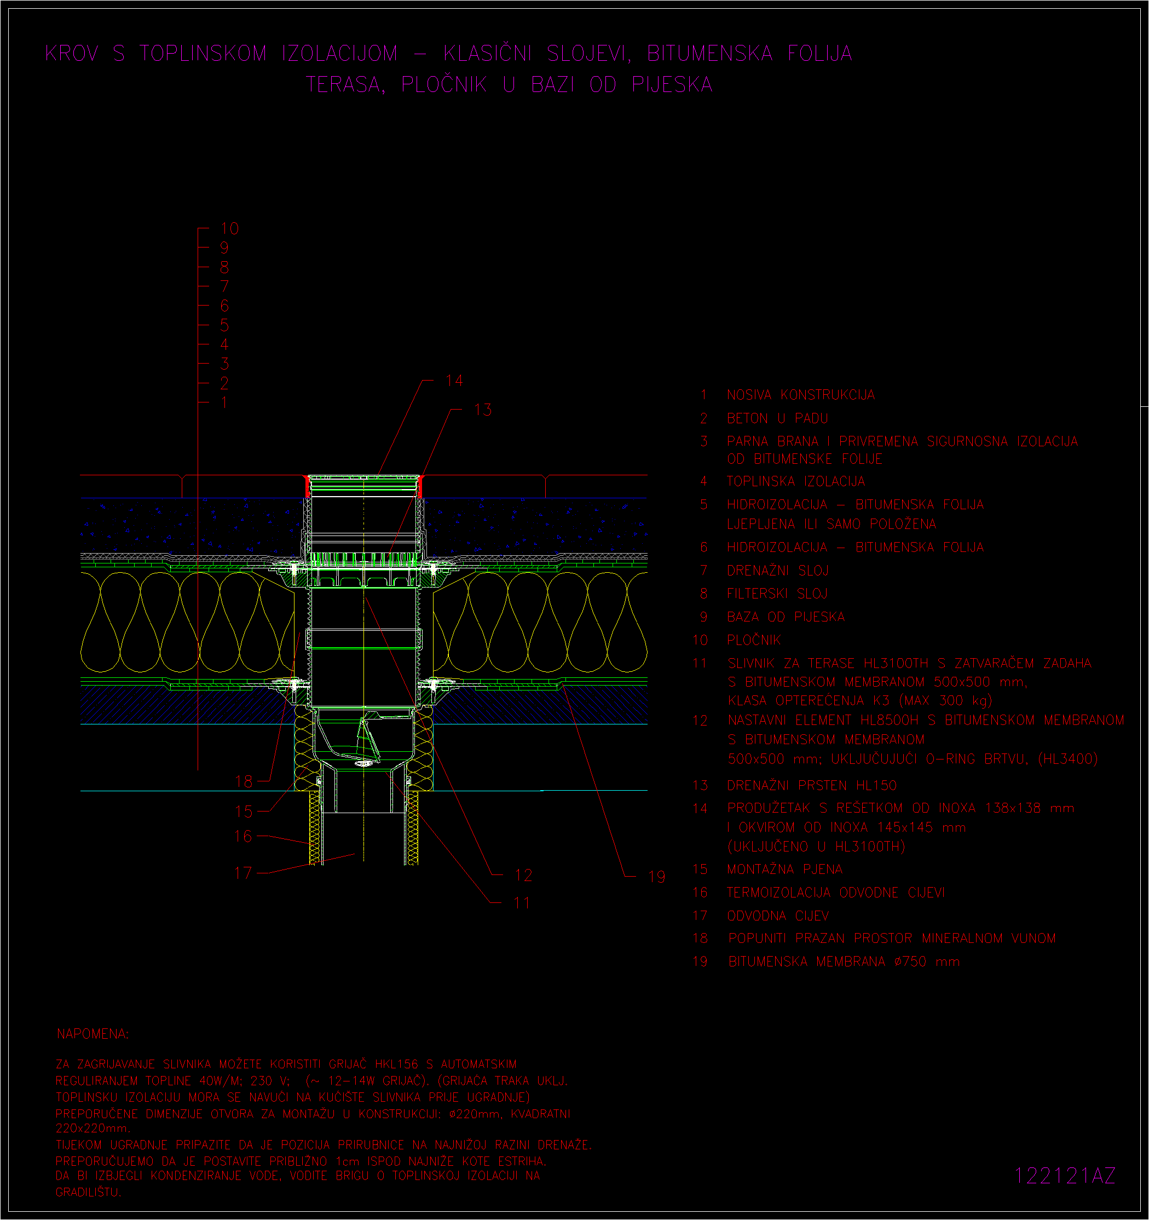Click callout label 16 left of the pipe
This screenshot has height=1220, width=1149.
coord(243,836)
